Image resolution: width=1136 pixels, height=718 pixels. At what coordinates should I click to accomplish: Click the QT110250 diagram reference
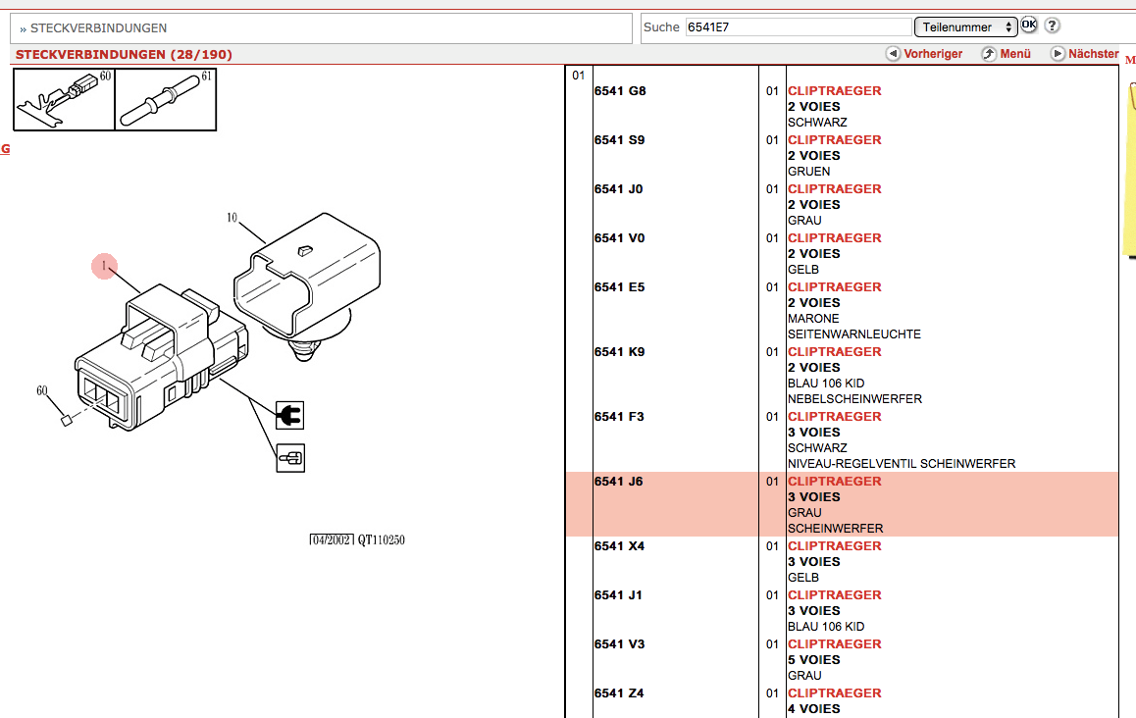click(381, 539)
